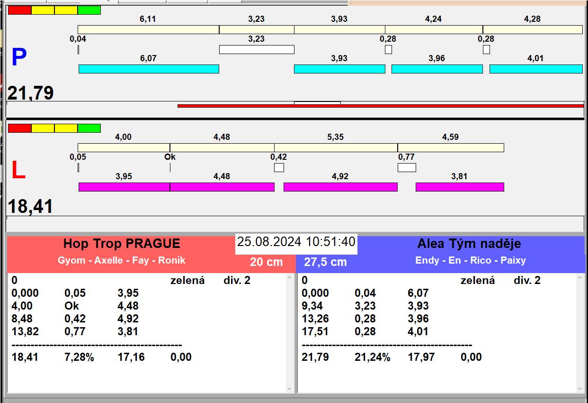Click the red progress bar under lane P
588x403 pixels.
[381, 106]
